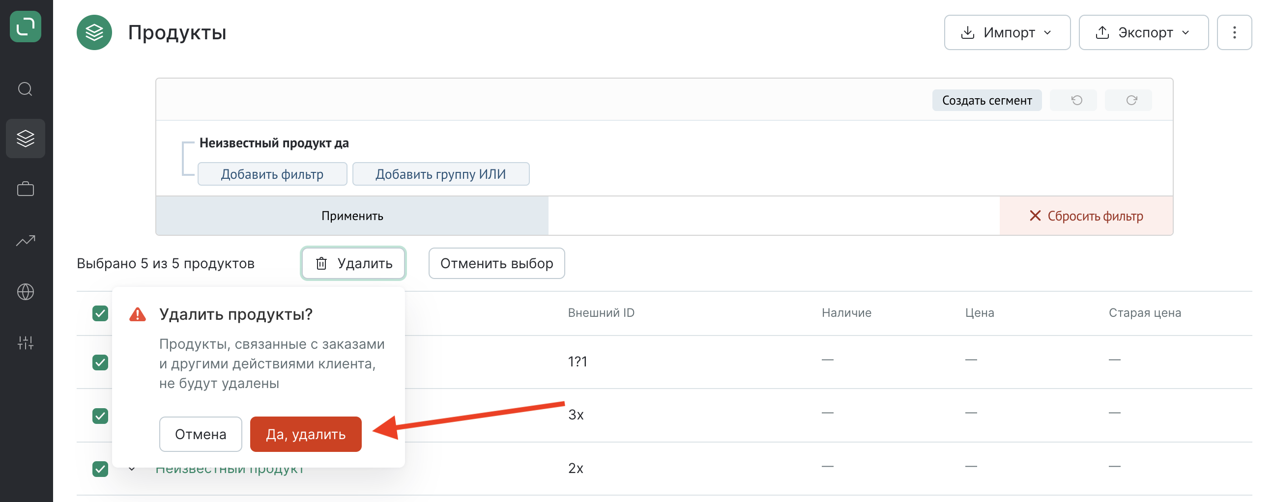Image resolution: width=1273 pixels, height=502 pixels.
Task: Confirm with Да, удалить button
Action: [x=306, y=434]
